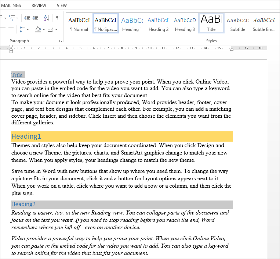Click the multilevel list icon
This screenshot has height=259, width=280.
(11, 18)
